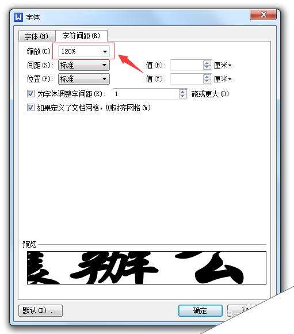Select the 字符间距(R) tab
The height and width of the screenshot is (334, 294).
[81, 36]
